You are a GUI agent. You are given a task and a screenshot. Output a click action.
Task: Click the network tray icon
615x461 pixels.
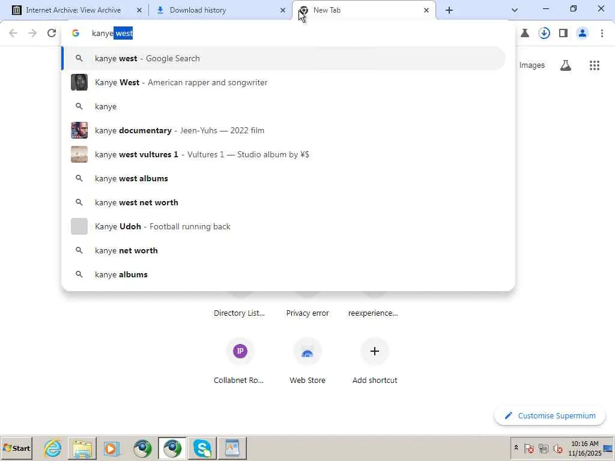click(x=543, y=448)
